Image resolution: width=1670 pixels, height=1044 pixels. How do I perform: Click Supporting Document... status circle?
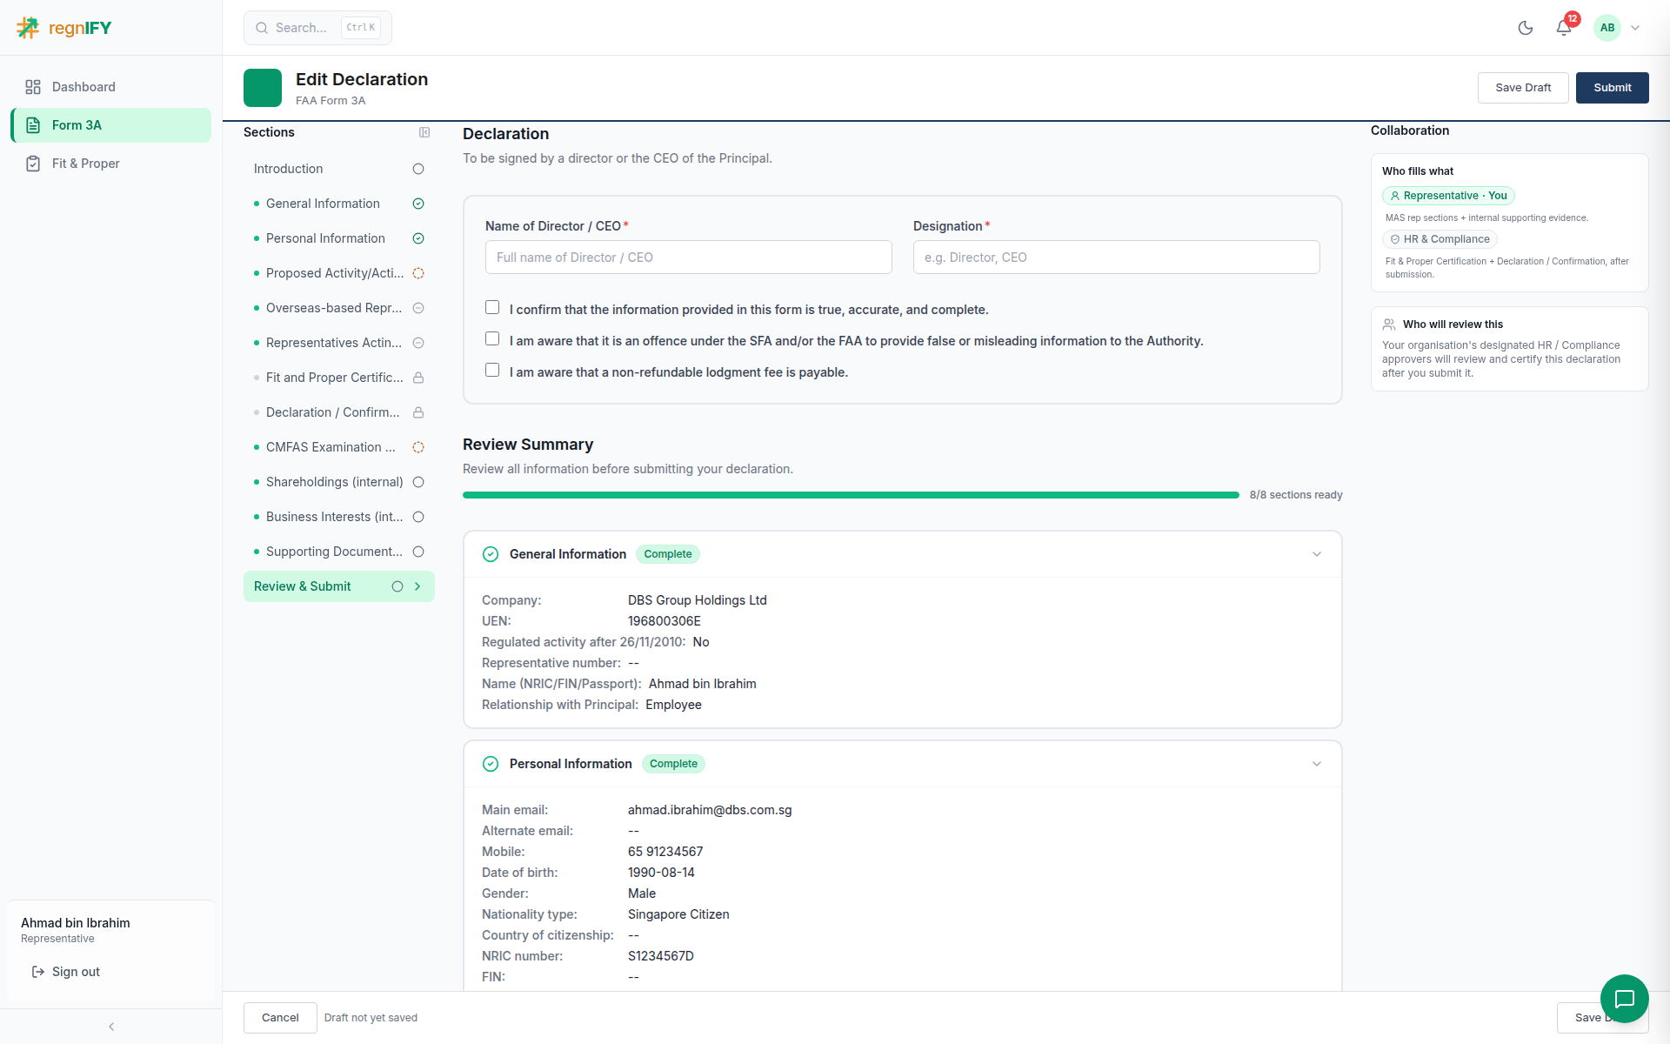(x=418, y=552)
